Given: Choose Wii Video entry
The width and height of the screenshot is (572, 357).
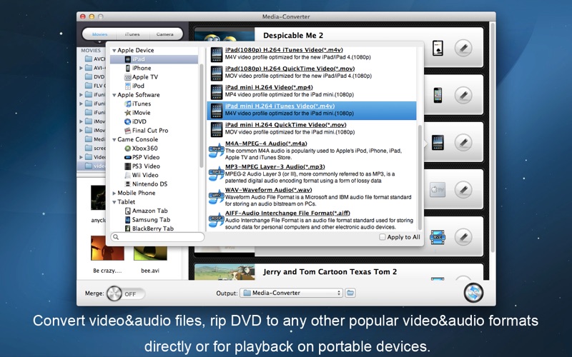Looking at the screenshot, I should tap(142, 175).
